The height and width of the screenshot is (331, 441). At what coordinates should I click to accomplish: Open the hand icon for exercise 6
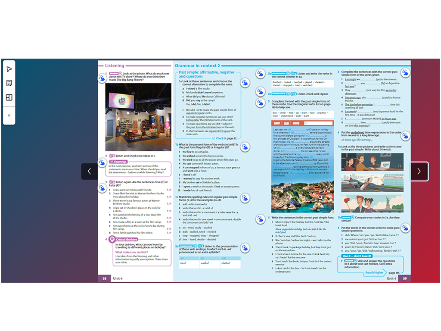click(x=405, y=136)
